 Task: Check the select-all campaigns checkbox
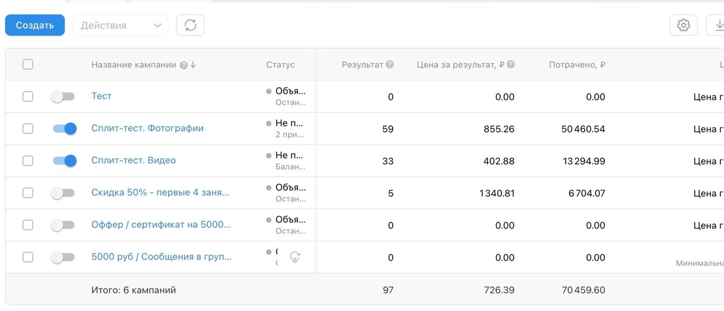point(28,65)
